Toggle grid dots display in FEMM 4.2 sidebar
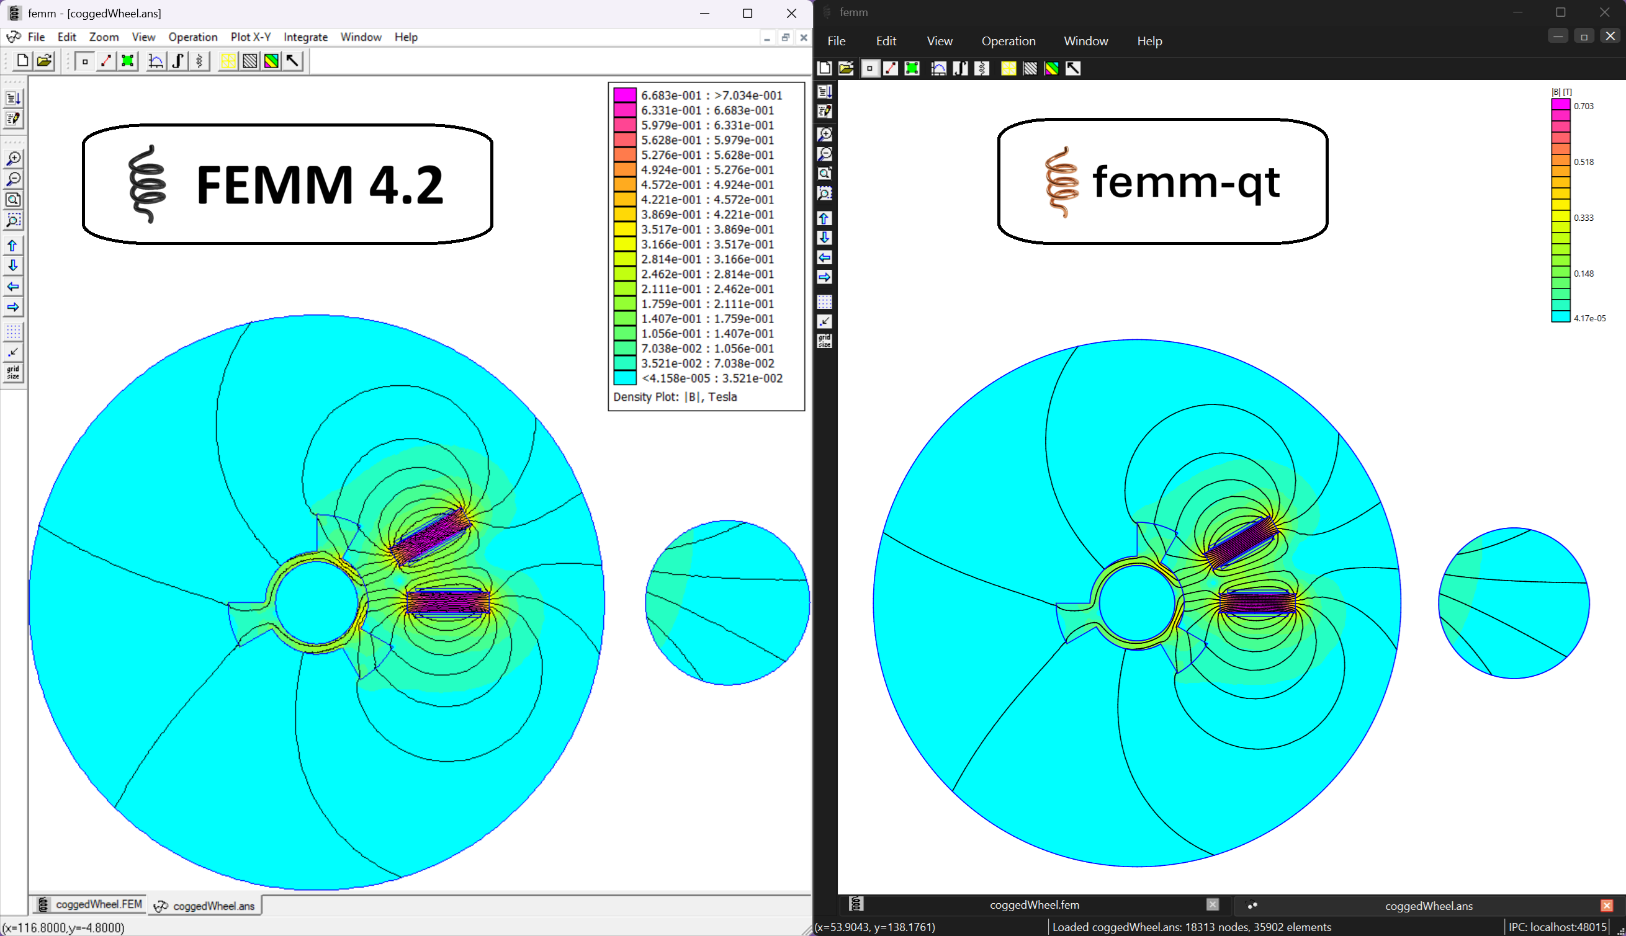This screenshot has width=1626, height=936. click(14, 332)
